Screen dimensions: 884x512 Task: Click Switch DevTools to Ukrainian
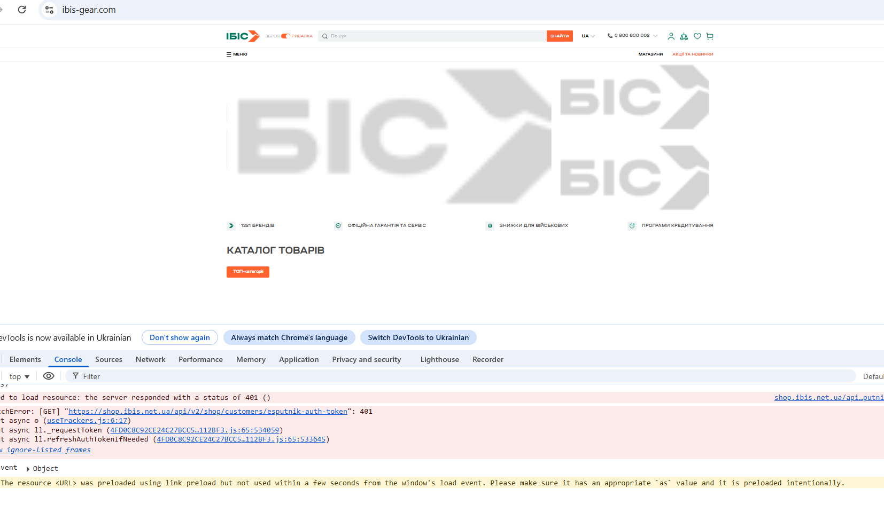pos(418,337)
